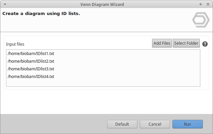Screen dimensions: 213x134
Task: Select the IDlist2.txt input file
Action: pyautogui.click(x=31, y=61)
